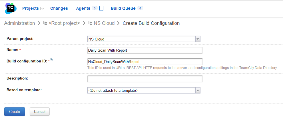Click the Build Queue count badge

(x=140, y=9)
